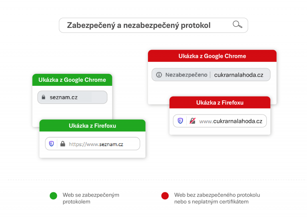
Task: Select the red Ukázka z Firefoxu header
Action: (220, 103)
